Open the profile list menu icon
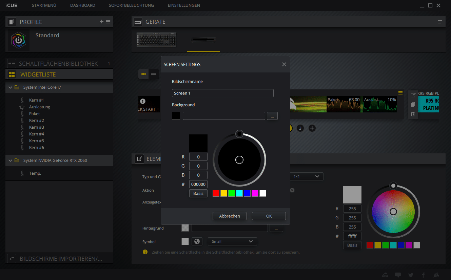This screenshot has width=451, height=280. point(108,22)
